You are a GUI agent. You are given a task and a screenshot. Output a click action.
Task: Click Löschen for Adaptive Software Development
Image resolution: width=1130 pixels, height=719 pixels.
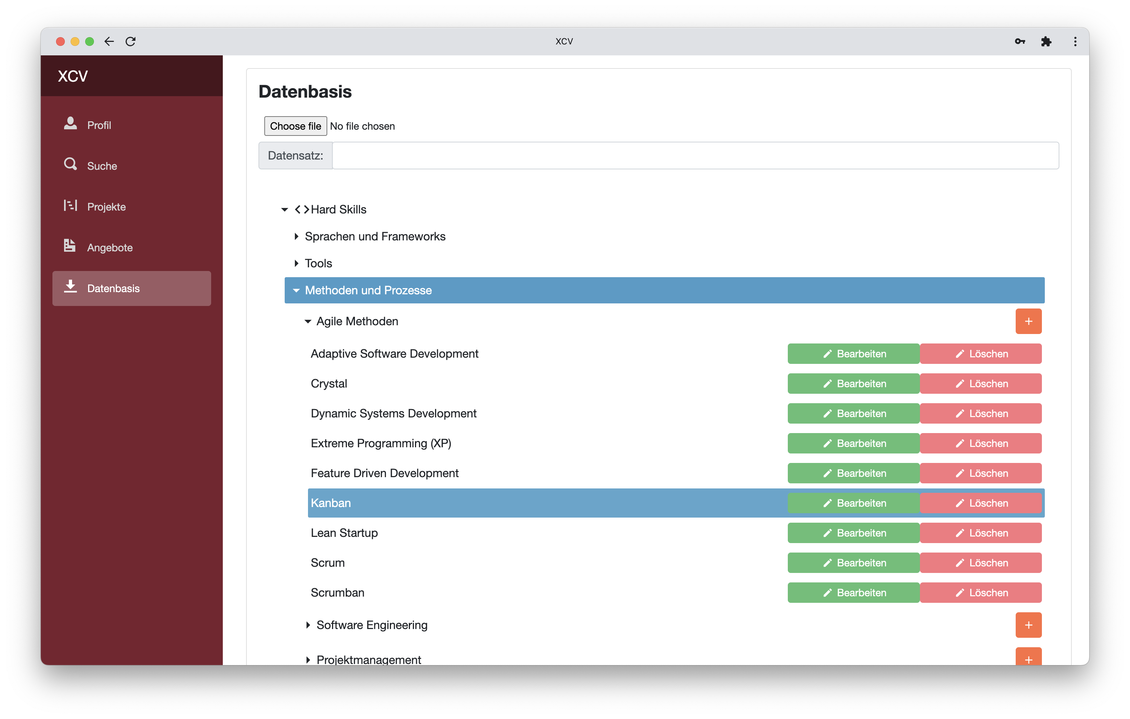(980, 354)
